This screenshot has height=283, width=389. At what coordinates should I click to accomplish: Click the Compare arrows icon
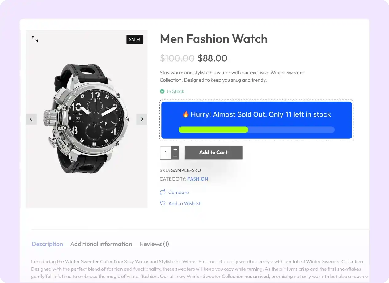point(163,192)
